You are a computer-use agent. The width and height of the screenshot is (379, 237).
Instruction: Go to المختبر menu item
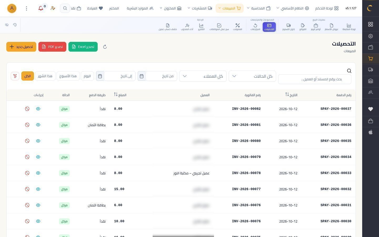click(x=114, y=8)
